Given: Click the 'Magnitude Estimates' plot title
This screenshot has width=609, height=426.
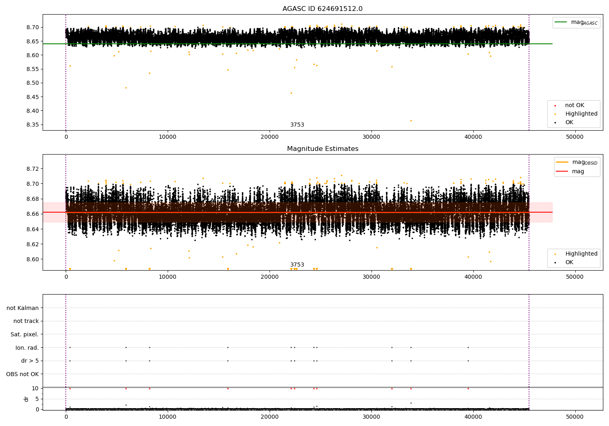Looking at the screenshot, I should pos(322,149).
